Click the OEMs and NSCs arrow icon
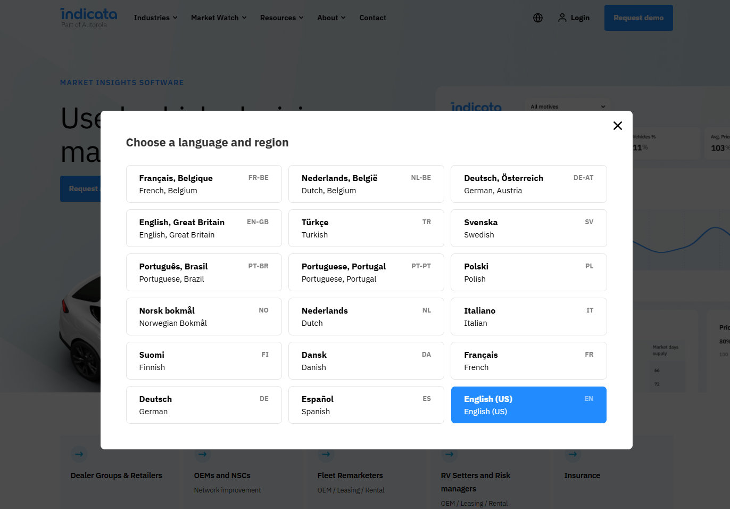Screen dimensions: 730x509 [203, 454]
